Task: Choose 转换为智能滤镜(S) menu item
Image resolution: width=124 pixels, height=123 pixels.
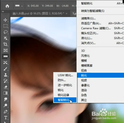Action: pos(101,11)
